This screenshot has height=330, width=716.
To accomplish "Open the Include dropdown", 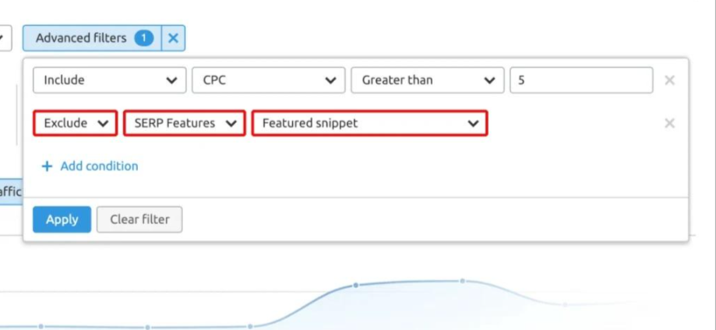I will coord(109,80).
